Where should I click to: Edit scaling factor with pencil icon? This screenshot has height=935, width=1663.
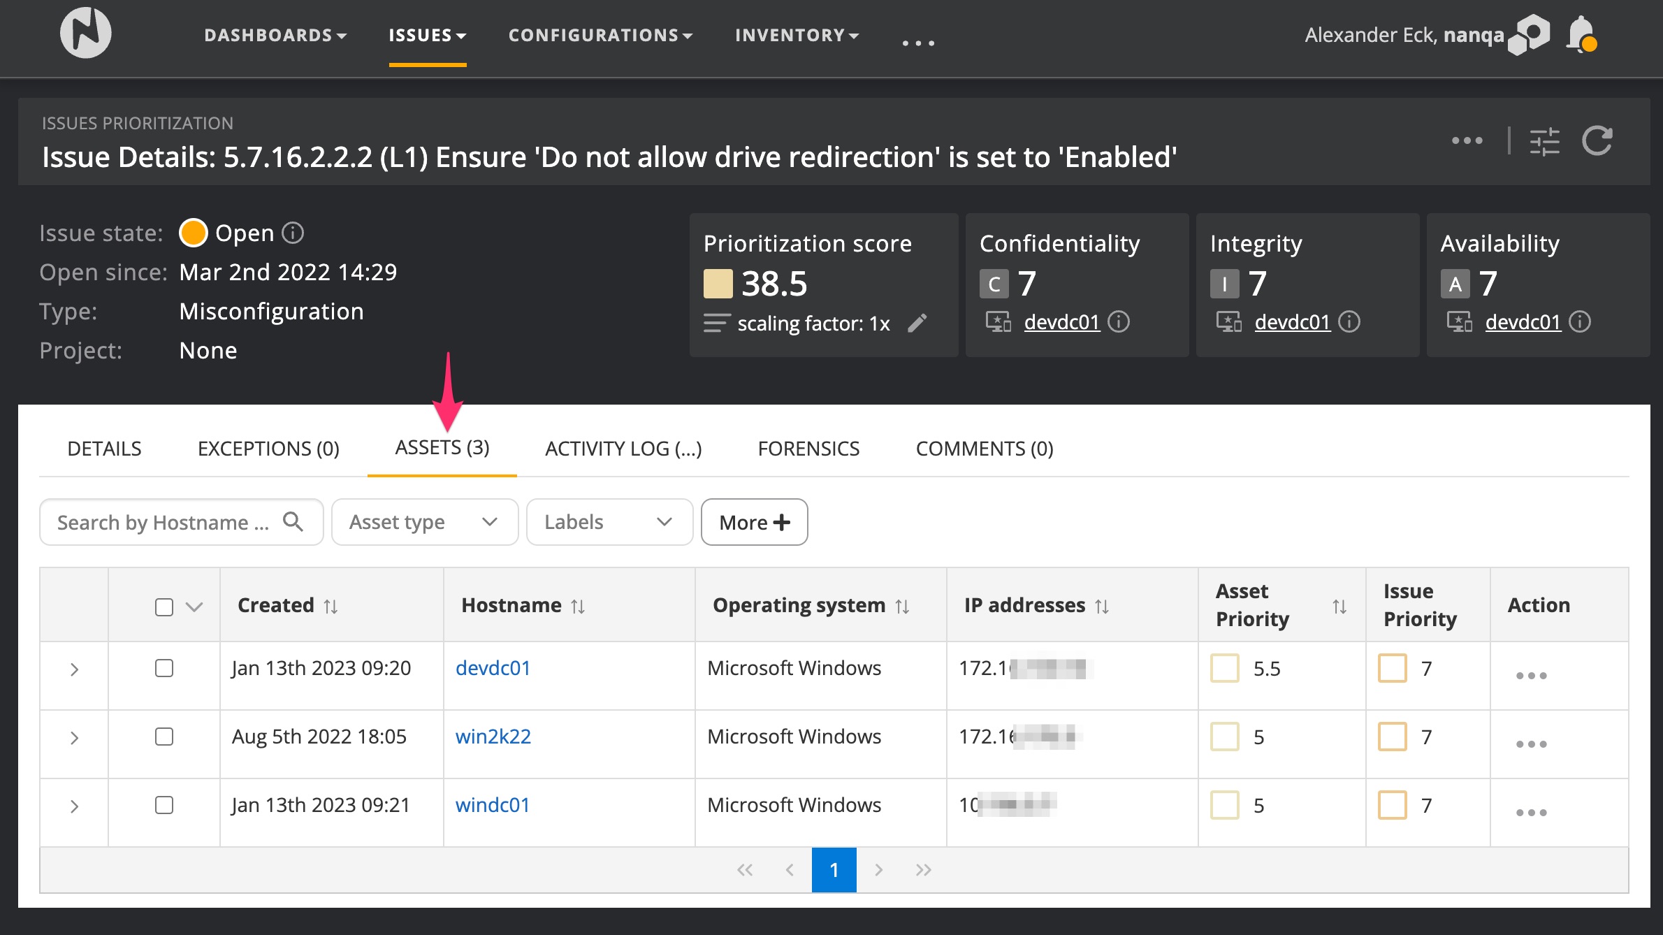(917, 323)
